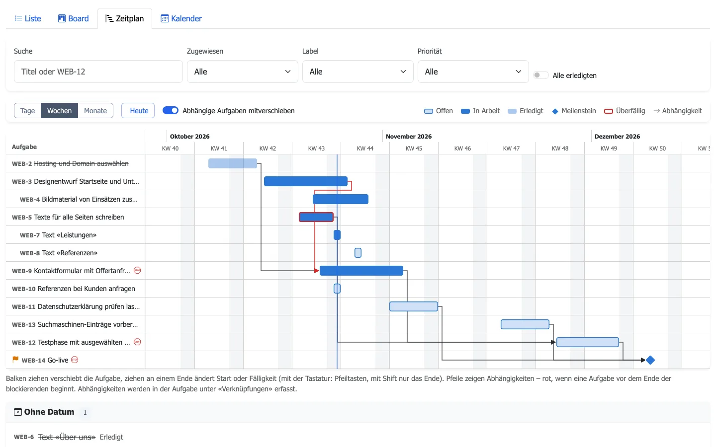
Task: Click the overdue WEB-5 Texte Gantt bar
Action: click(x=316, y=217)
